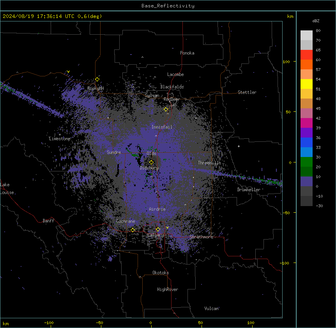The width and height of the screenshot is (336, 328).
Task: Click the green 20-30 dBZ legend swatch
Action: tap(306, 162)
